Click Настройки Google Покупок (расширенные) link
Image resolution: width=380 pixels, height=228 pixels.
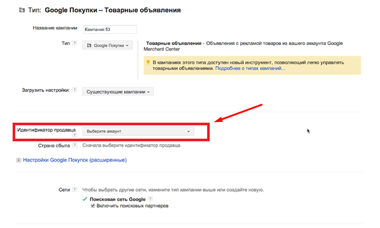tap(75, 160)
